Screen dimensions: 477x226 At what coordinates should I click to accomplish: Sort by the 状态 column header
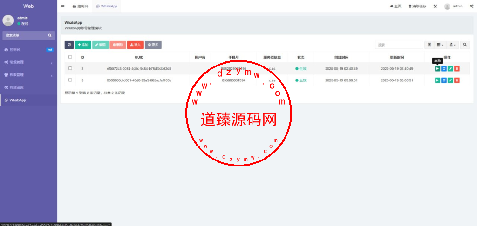pyautogui.click(x=300, y=57)
